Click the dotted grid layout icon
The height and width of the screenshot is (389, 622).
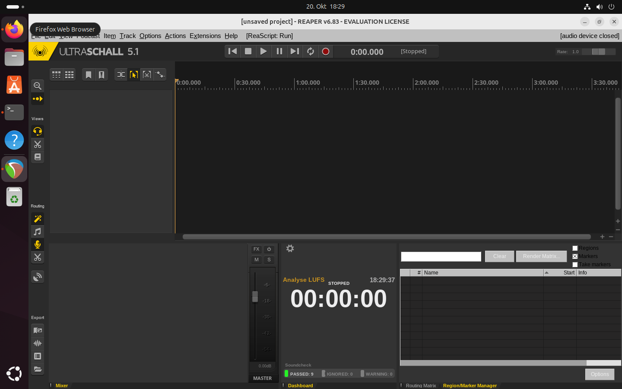[57, 75]
